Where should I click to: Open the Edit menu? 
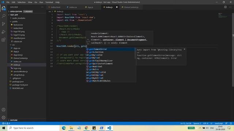(x=14, y=2)
